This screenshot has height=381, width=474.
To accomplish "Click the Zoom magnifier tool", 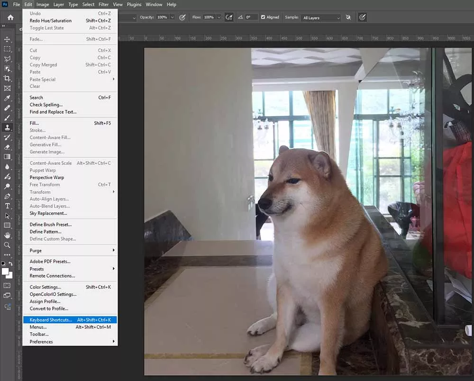I will (7, 245).
